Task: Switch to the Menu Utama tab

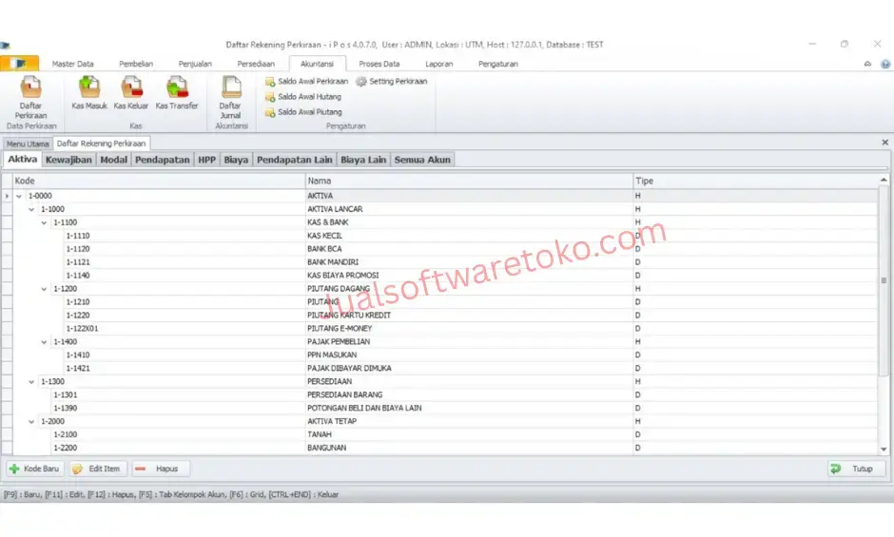Action: click(28, 144)
